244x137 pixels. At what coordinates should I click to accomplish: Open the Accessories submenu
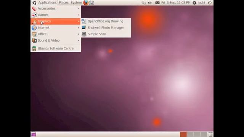tap(56, 8)
